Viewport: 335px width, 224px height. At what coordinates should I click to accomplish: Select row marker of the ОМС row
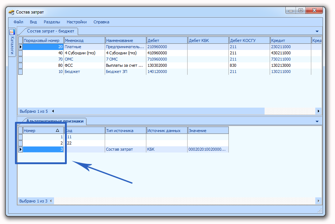pyautogui.click(x=20, y=59)
